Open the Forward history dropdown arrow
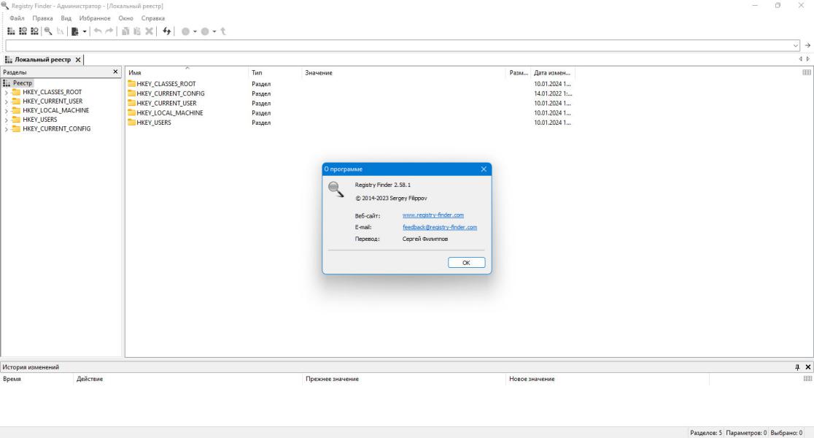This screenshot has height=438, width=814. [x=214, y=31]
